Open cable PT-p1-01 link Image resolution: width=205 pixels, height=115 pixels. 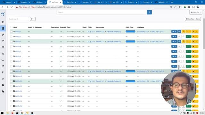point(91,31)
